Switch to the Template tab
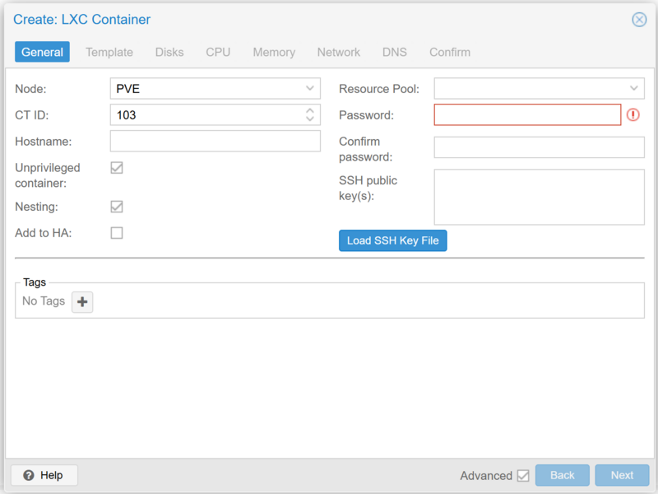Screen dimensions: 658x494 point(109,52)
